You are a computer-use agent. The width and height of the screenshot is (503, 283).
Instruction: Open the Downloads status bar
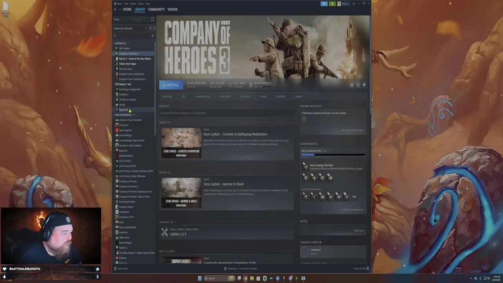coord(240,268)
